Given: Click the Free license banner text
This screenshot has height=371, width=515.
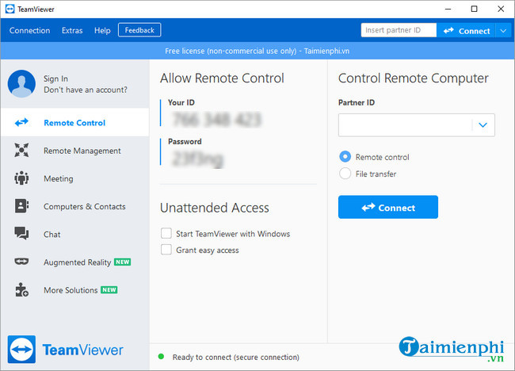Looking at the screenshot, I should click(257, 51).
